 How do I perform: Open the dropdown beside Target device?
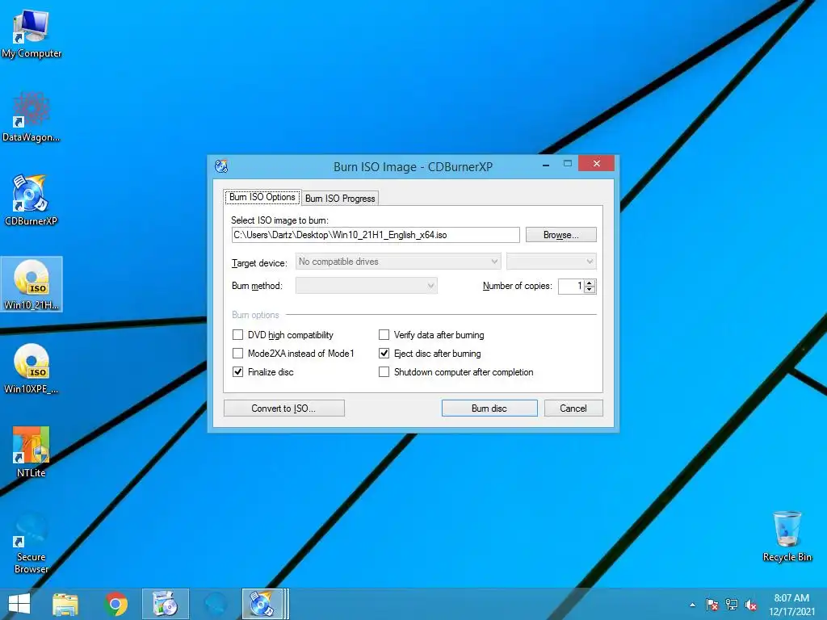(x=551, y=262)
